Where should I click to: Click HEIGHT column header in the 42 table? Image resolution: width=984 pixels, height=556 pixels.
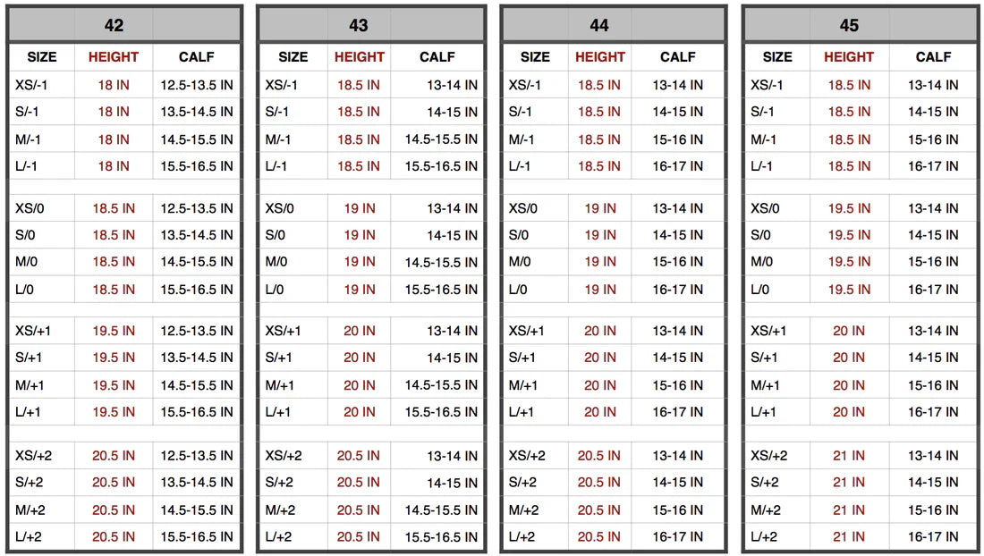(x=114, y=57)
